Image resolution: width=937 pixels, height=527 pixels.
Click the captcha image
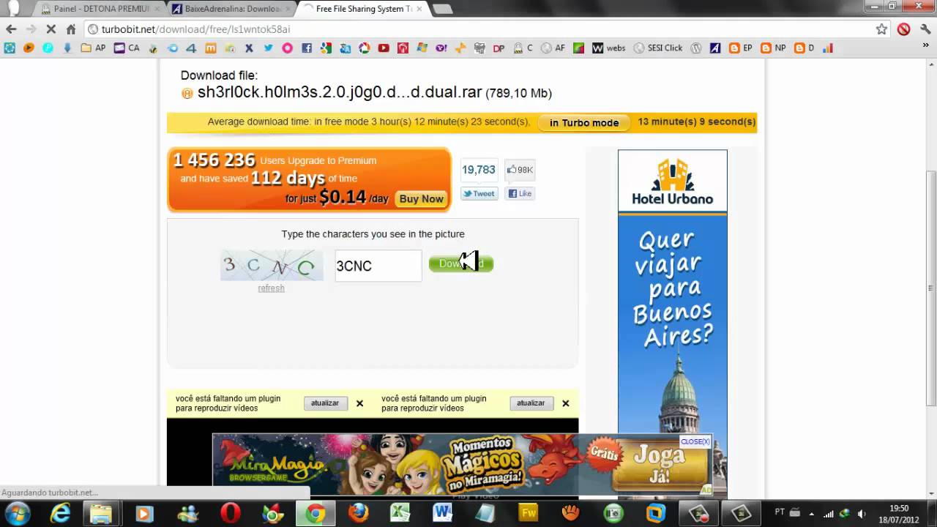272,266
